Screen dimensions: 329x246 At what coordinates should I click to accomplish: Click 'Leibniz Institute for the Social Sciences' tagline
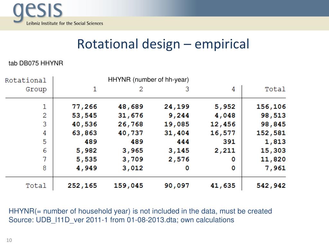[65, 23]
